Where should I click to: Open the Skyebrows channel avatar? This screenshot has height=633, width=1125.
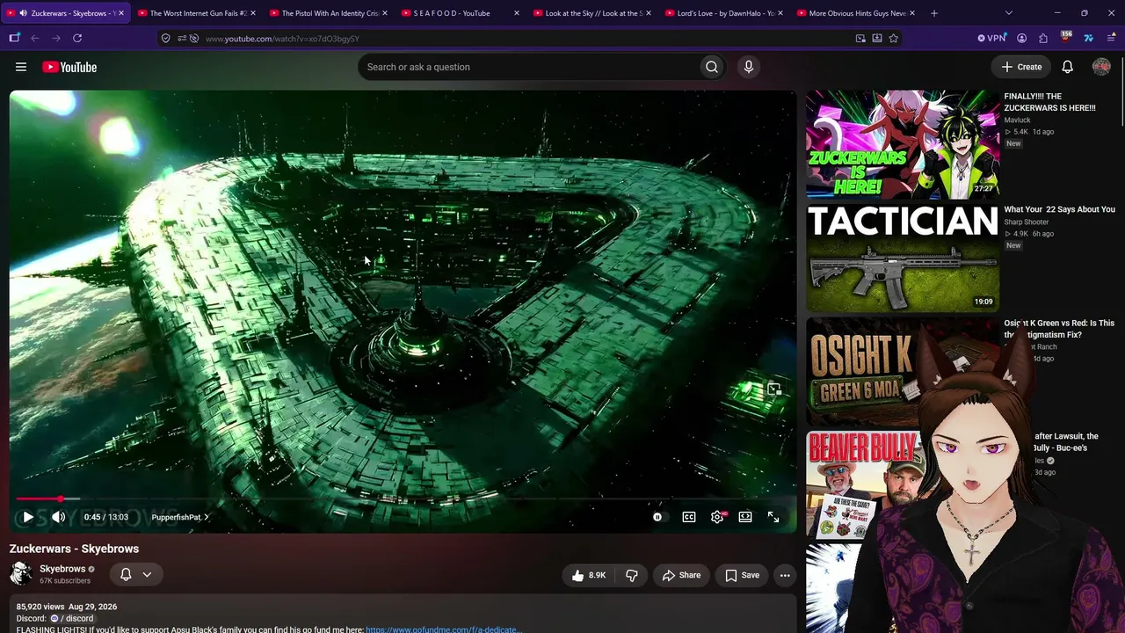pos(21,574)
